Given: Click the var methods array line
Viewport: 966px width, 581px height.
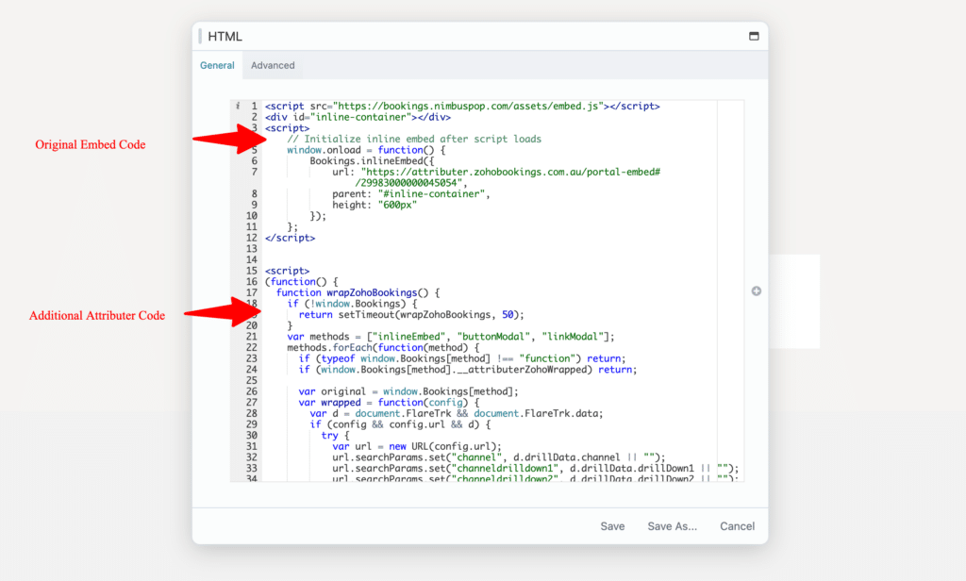Looking at the screenshot, I should click(450, 337).
